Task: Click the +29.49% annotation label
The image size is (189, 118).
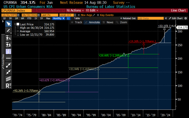Action: click(x=112, y=56)
